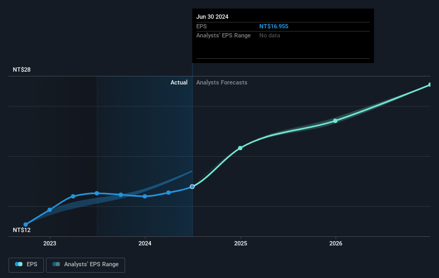Select the EPS point above 2024 label
The height and width of the screenshot is (278, 439).
pyautogui.click(x=145, y=196)
